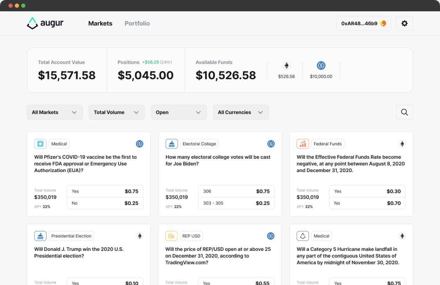
Task: Click USDC currency icon on Joe Biden market
Action: tap(271, 144)
